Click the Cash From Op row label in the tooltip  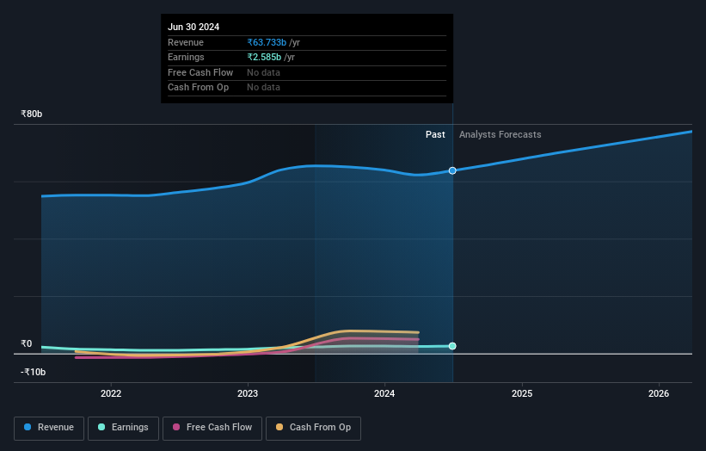(x=198, y=88)
